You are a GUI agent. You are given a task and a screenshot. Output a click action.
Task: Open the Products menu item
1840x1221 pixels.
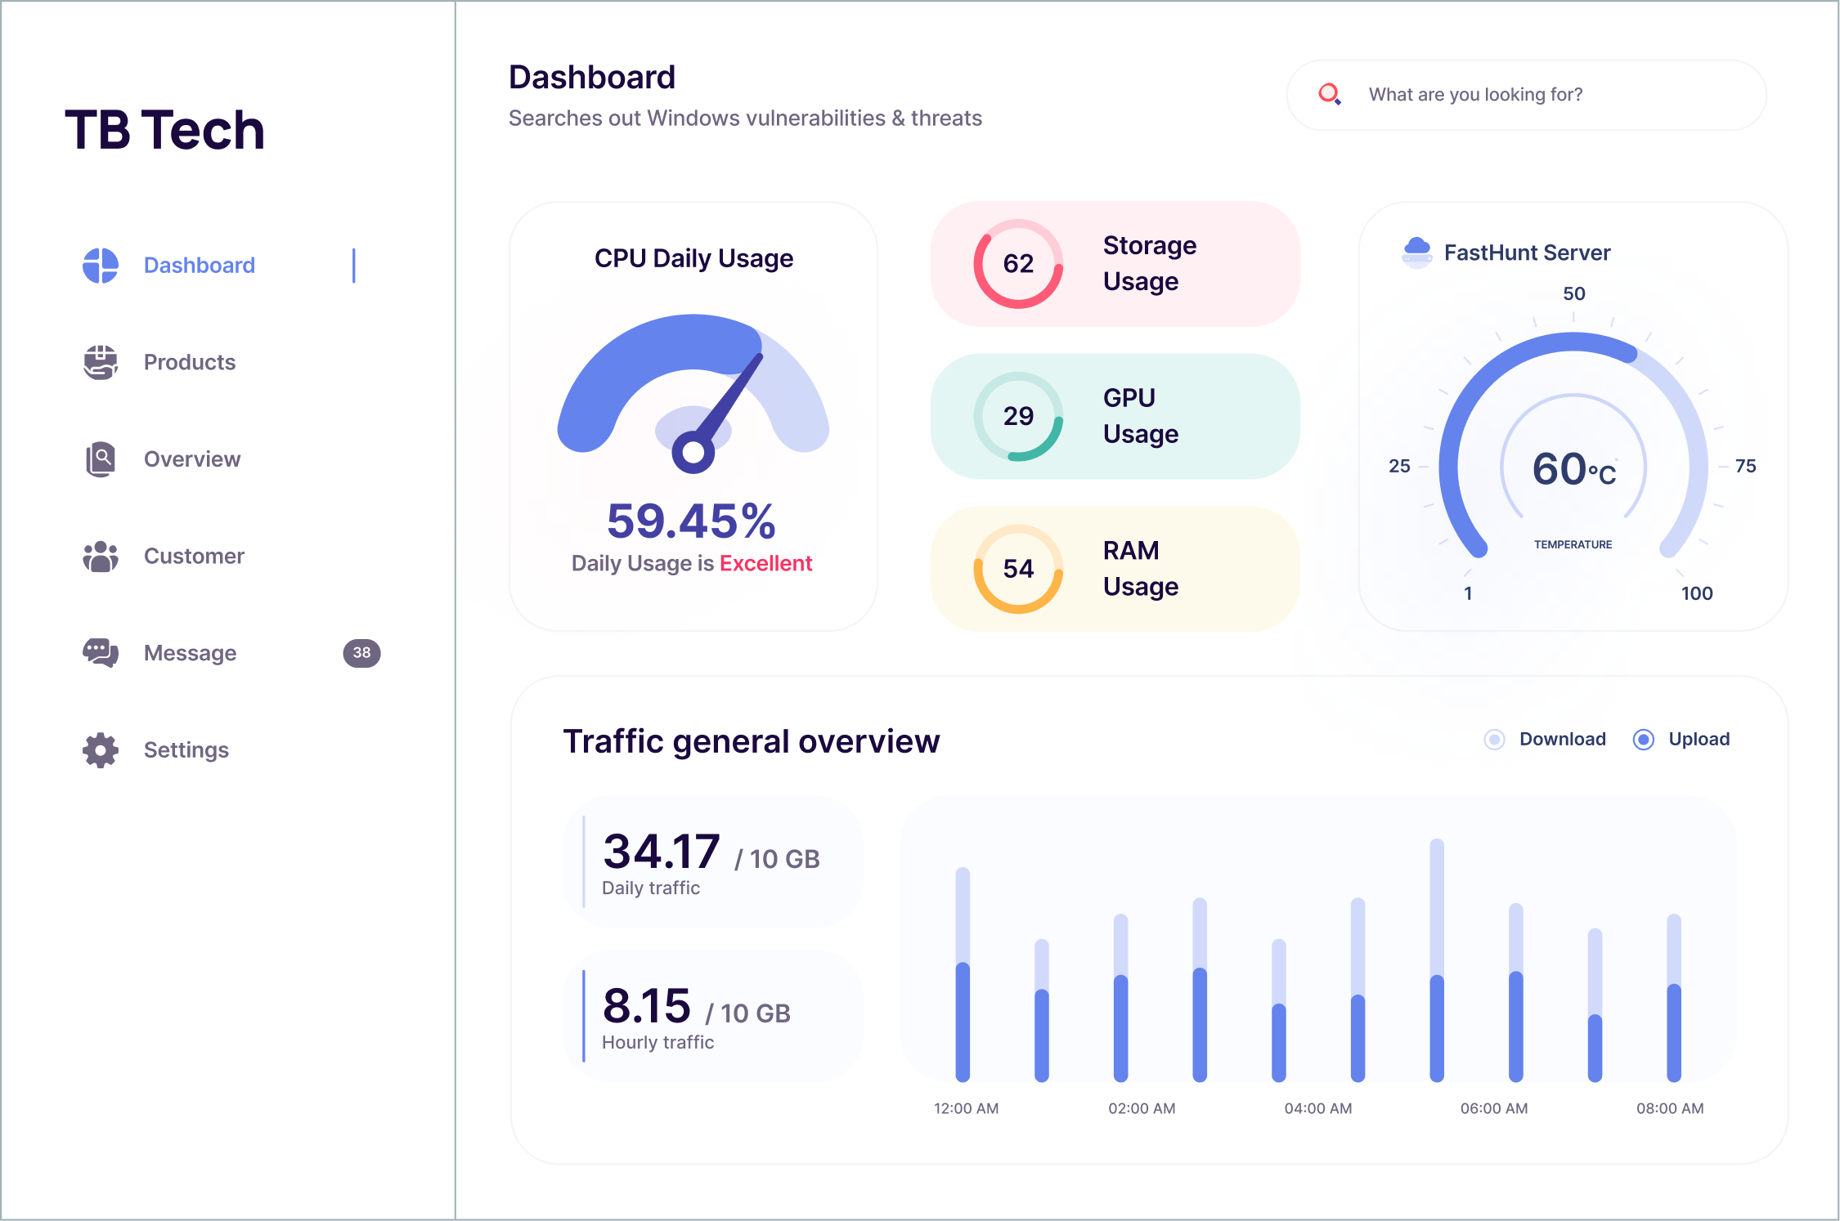(x=190, y=362)
